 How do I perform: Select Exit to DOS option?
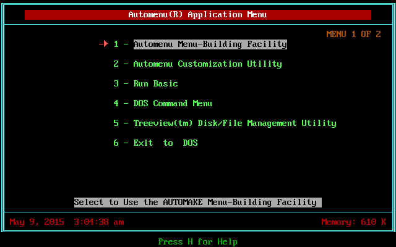tap(165, 143)
